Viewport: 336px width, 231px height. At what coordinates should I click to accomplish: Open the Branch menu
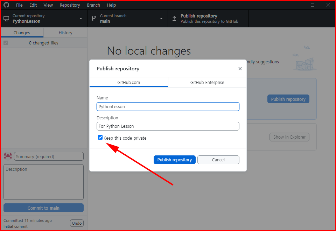93,5
